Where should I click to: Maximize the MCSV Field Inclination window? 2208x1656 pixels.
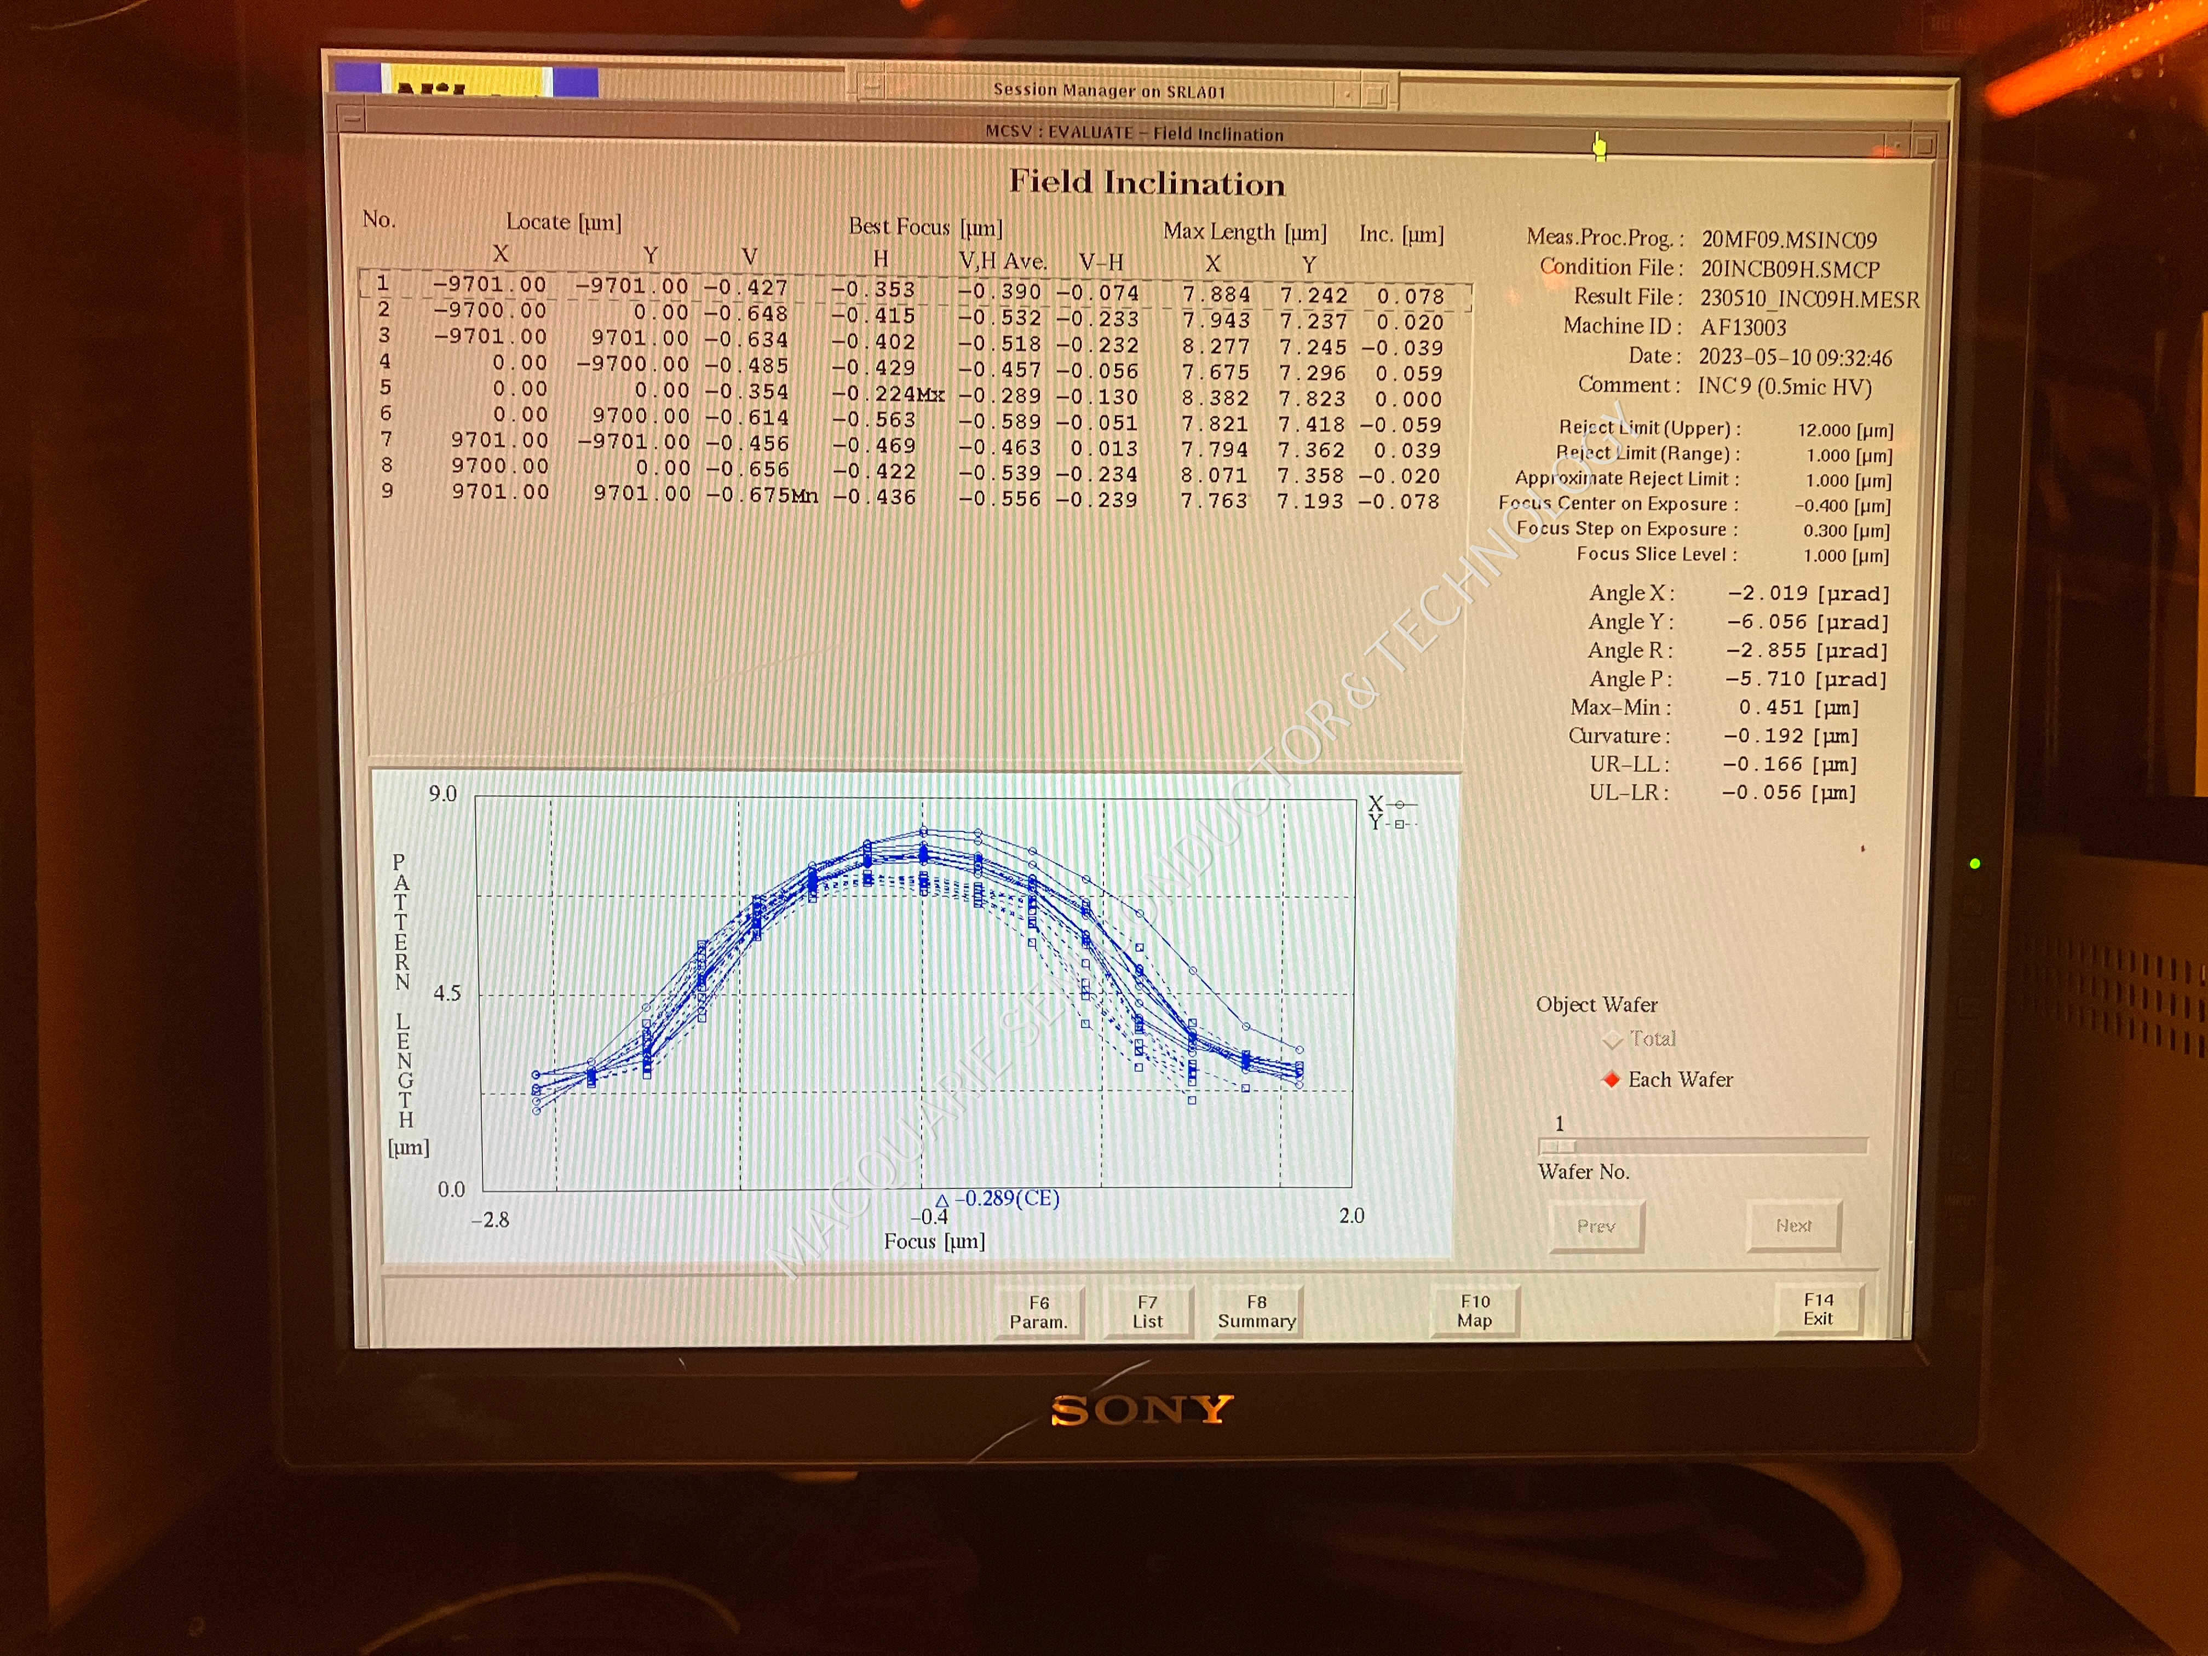(1925, 145)
